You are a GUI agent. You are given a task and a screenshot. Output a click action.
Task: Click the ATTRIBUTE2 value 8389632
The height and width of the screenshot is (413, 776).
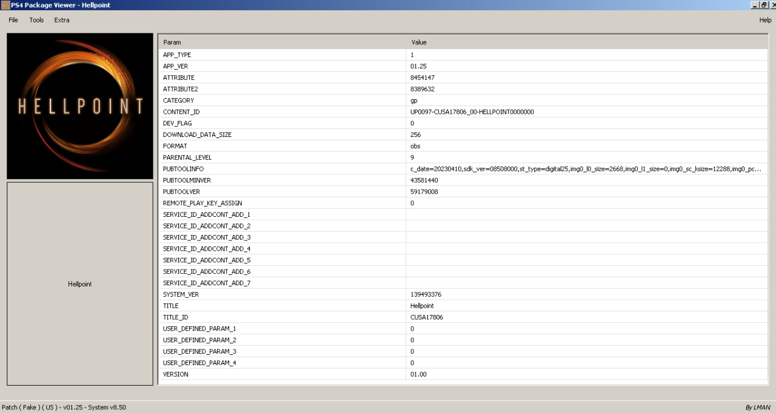(x=422, y=89)
